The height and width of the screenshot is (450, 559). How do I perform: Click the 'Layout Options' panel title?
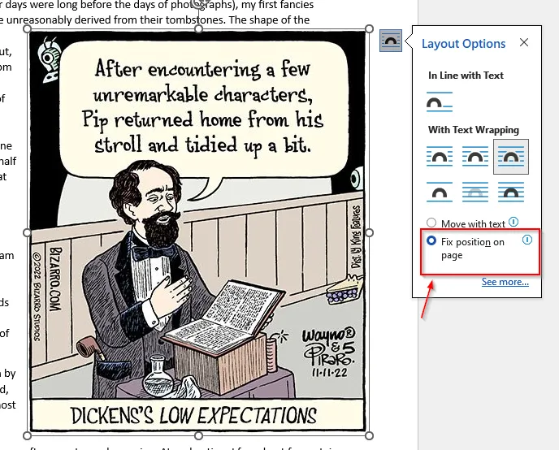pos(463,44)
